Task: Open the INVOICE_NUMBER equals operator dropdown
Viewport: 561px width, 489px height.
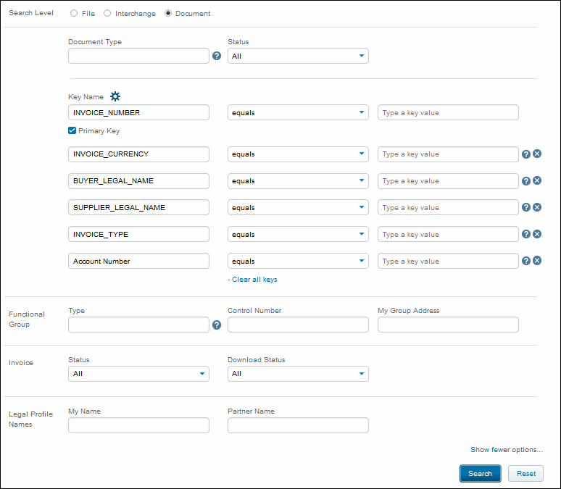Action: (x=298, y=112)
